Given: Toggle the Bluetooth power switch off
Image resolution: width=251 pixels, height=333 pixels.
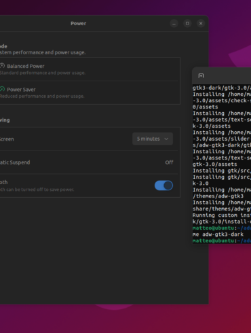Looking at the screenshot, I should click(x=163, y=186).
